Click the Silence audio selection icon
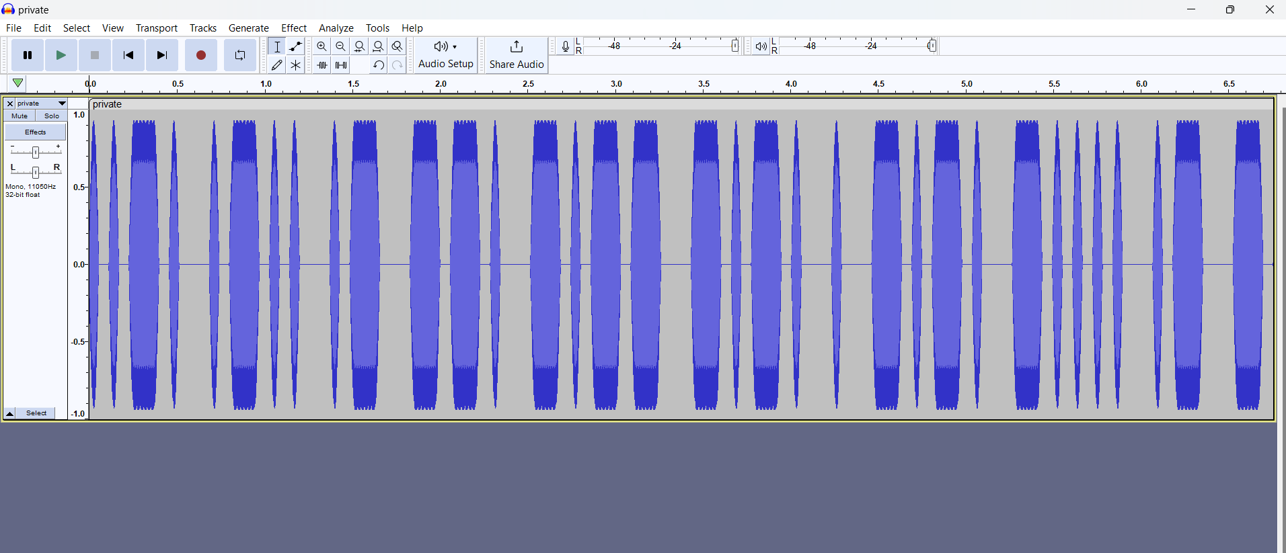 coord(341,65)
